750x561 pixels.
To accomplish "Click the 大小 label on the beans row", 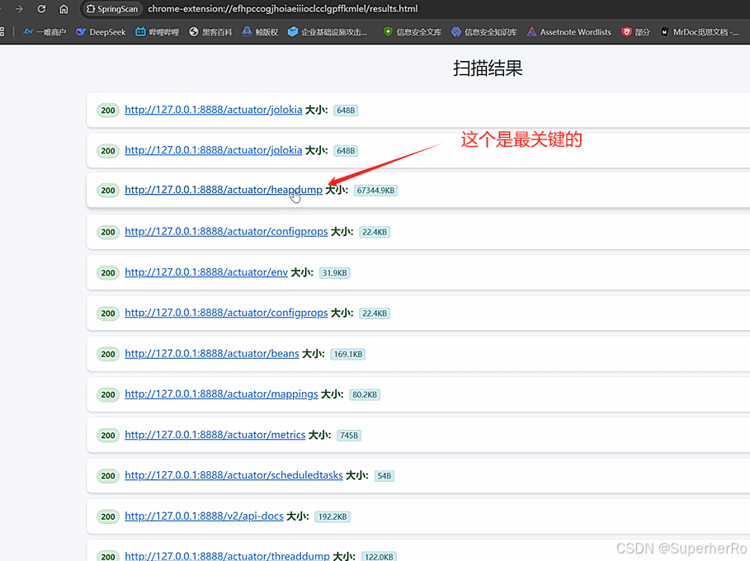I will 314,353.
